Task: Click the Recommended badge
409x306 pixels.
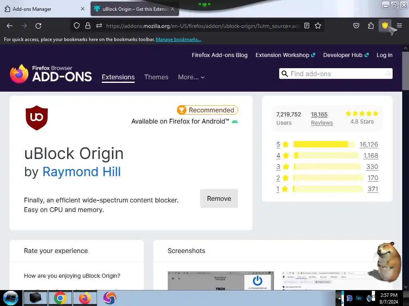Action: [x=207, y=110]
